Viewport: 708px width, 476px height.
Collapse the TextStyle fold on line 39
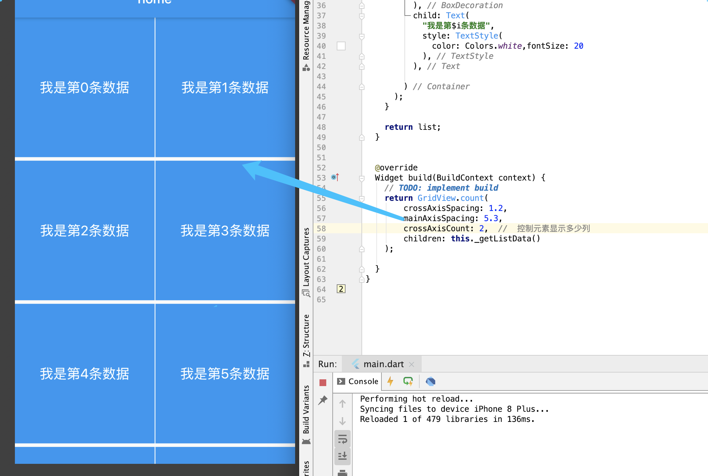point(361,36)
